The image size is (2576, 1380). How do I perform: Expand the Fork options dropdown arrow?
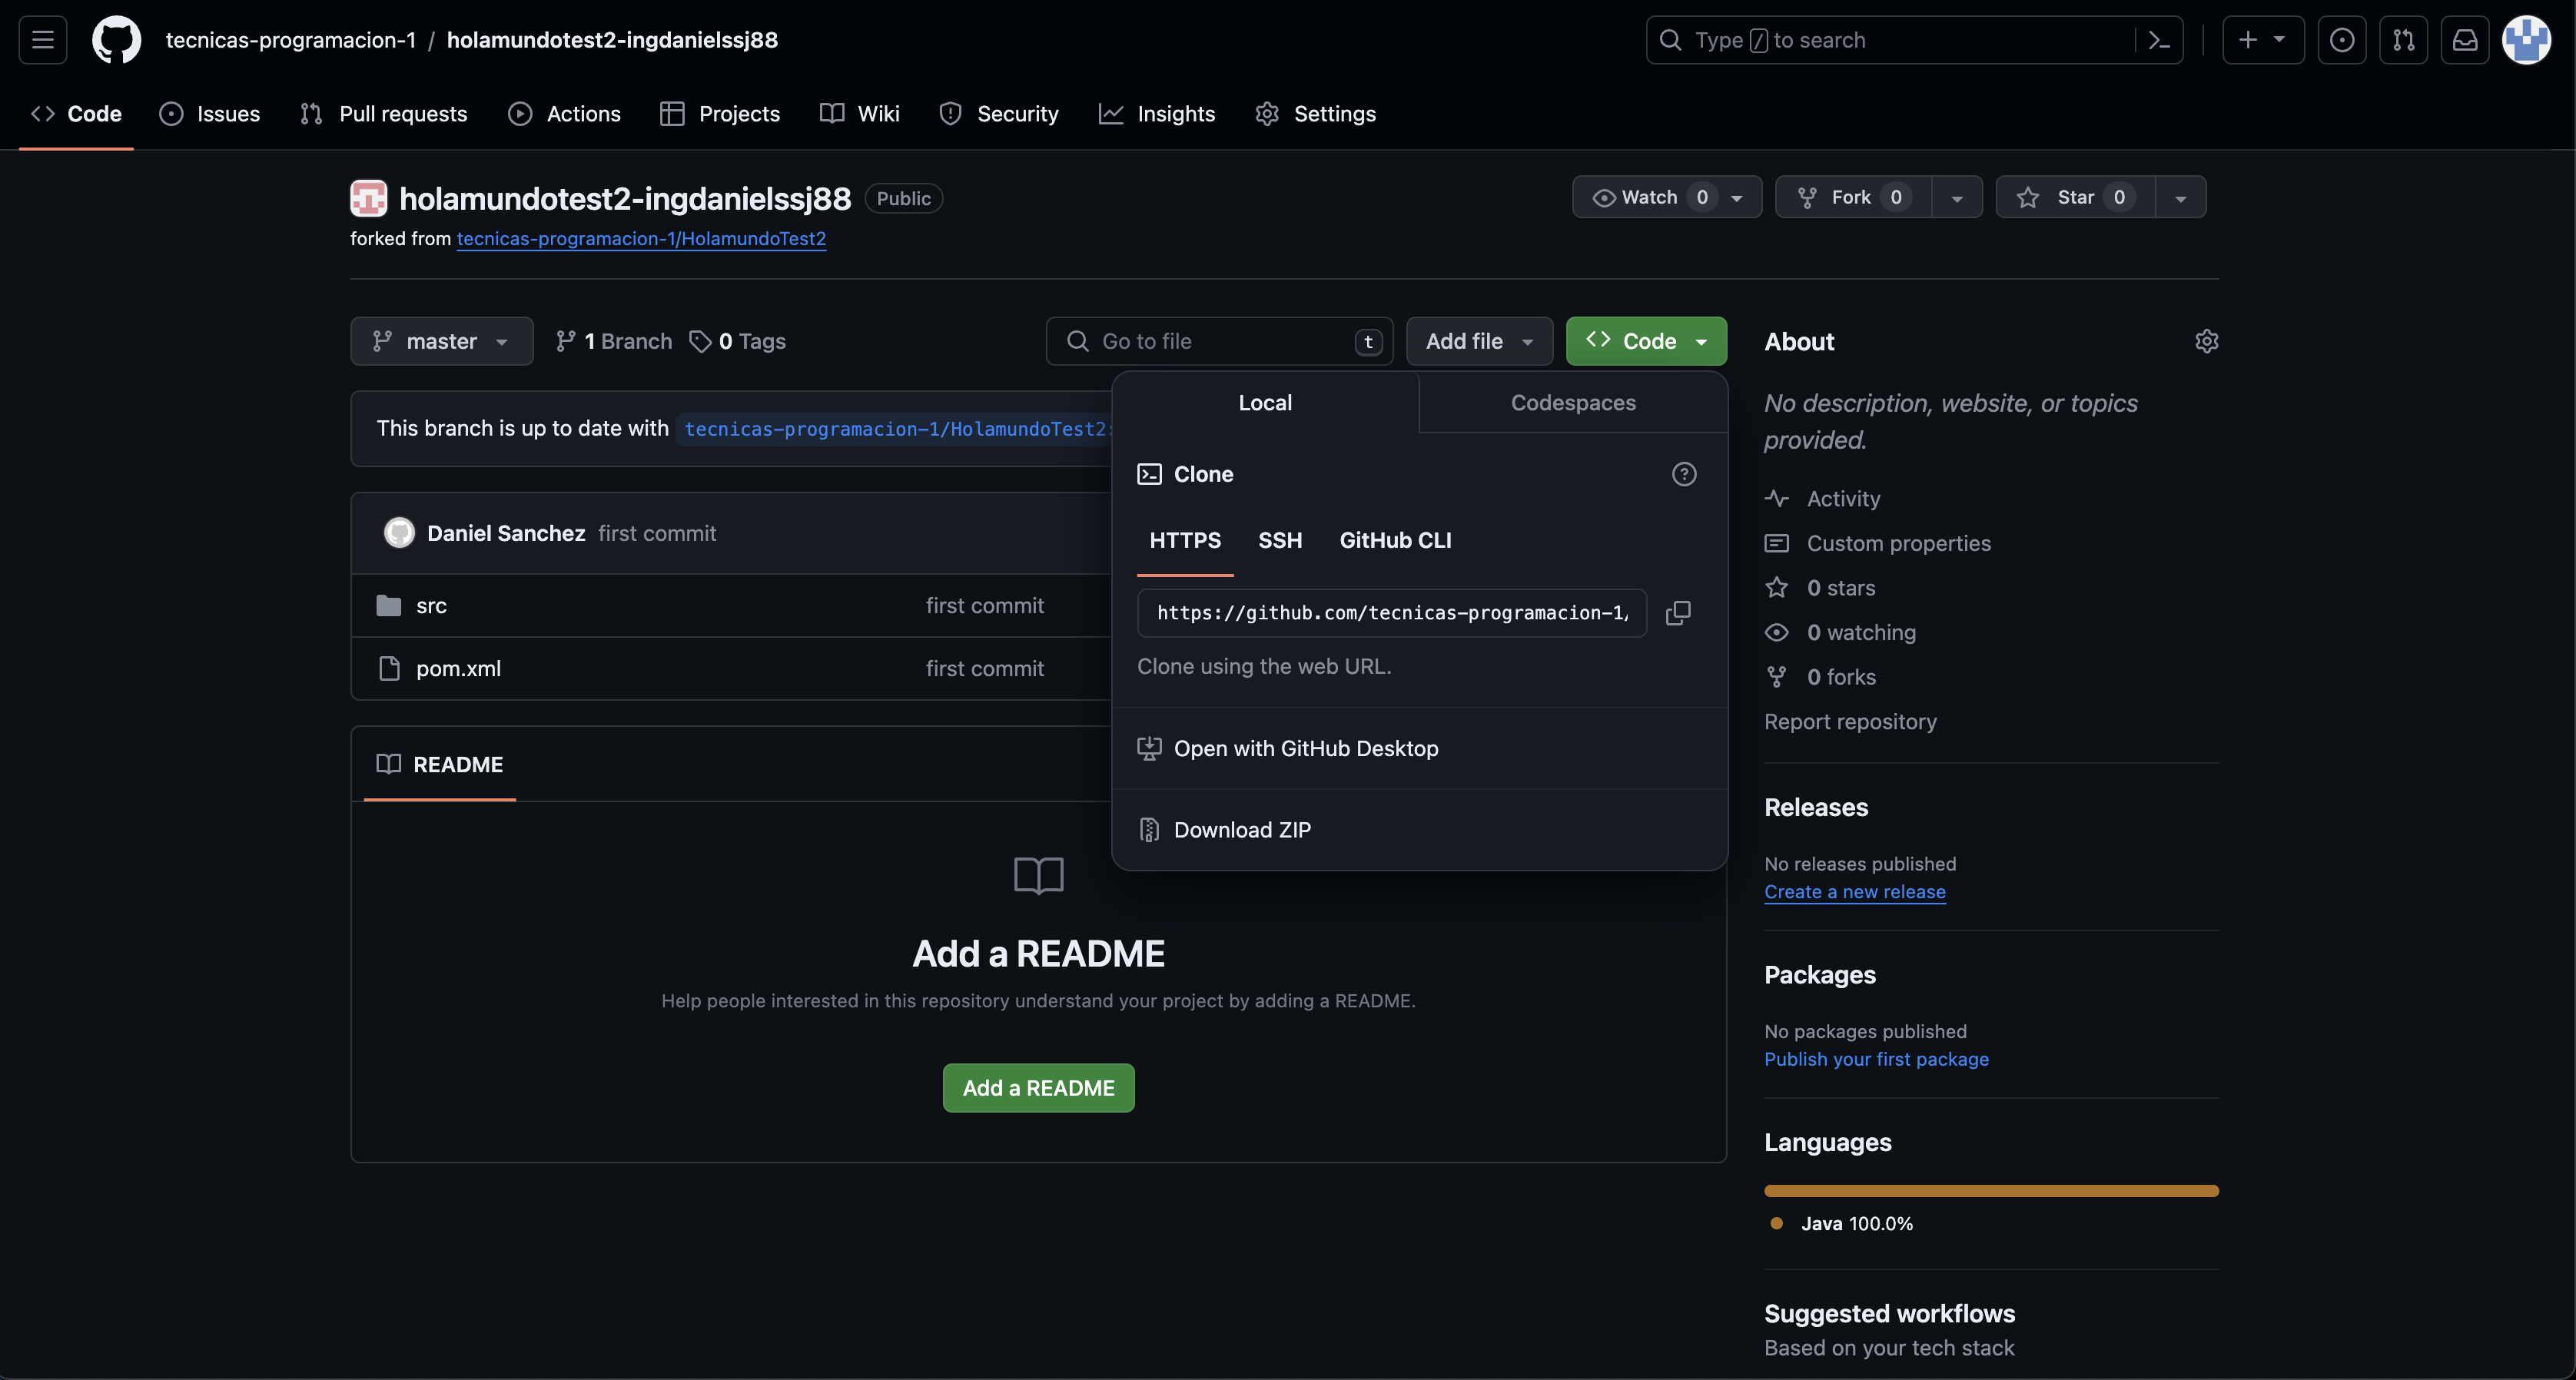(1956, 197)
